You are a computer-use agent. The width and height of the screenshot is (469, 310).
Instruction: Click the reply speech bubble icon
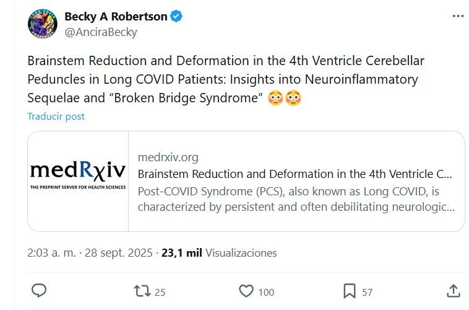pos(39,291)
